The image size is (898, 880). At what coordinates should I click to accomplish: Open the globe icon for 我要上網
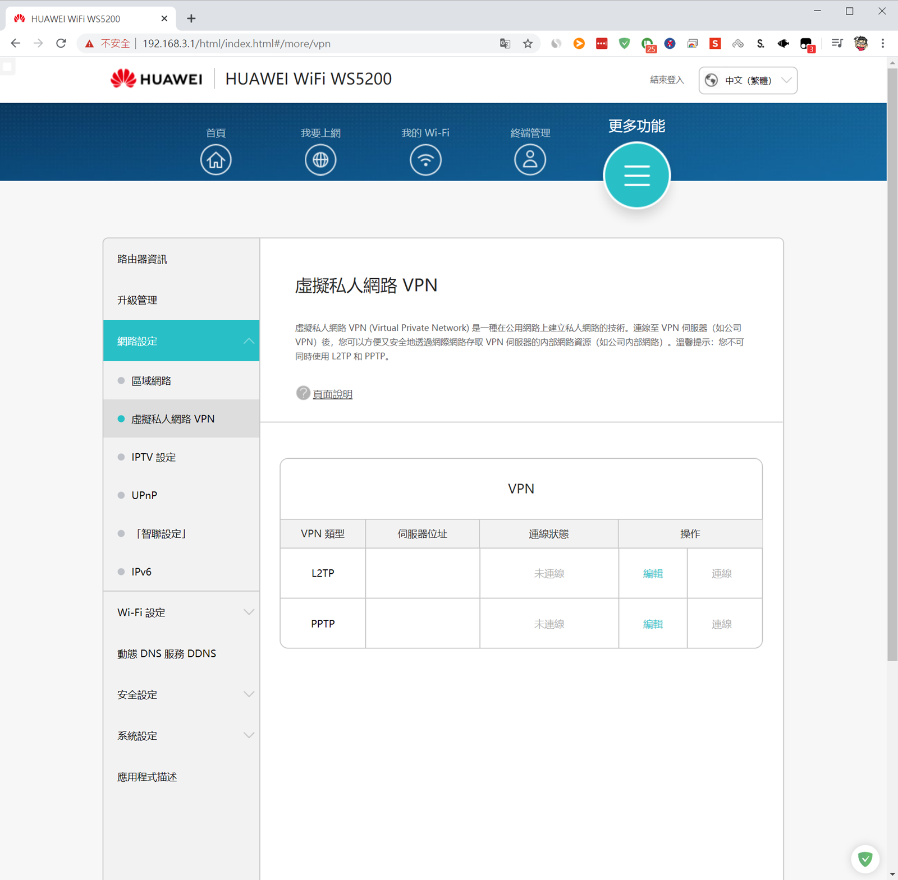coord(320,160)
